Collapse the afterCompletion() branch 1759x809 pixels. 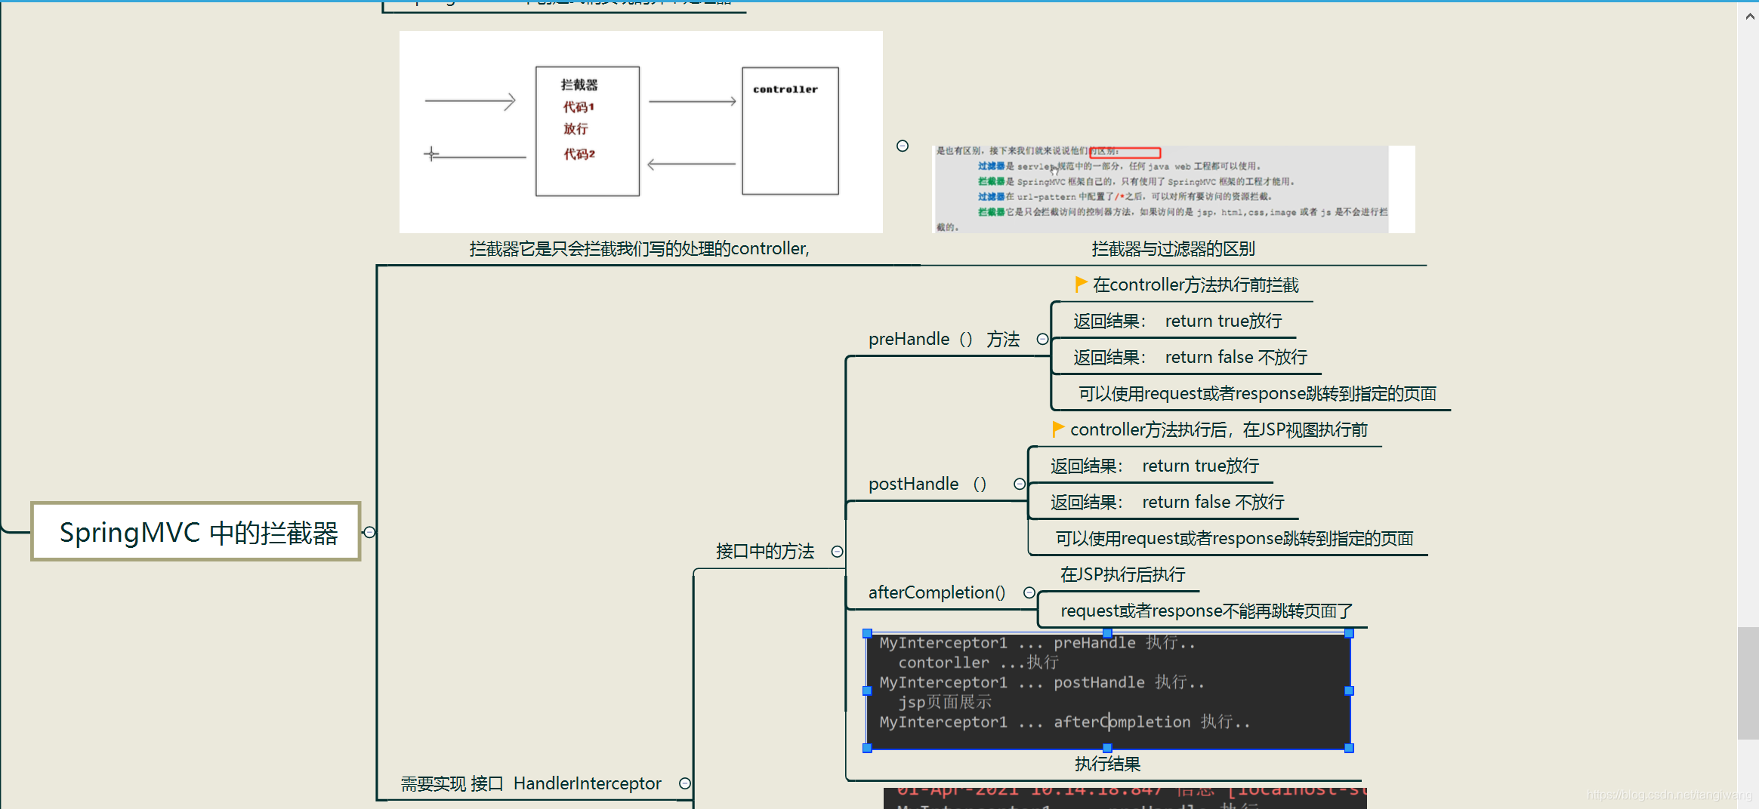[x=1029, y=592]
